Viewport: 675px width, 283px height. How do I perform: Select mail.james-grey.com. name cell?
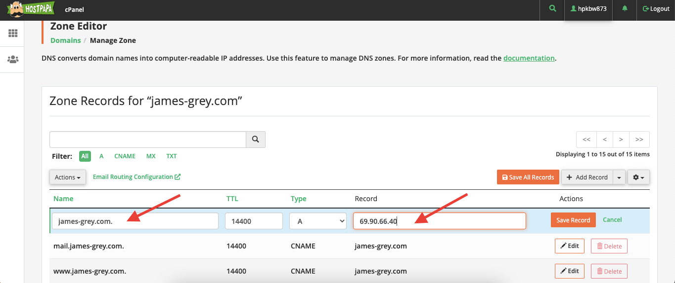(89, 246)
